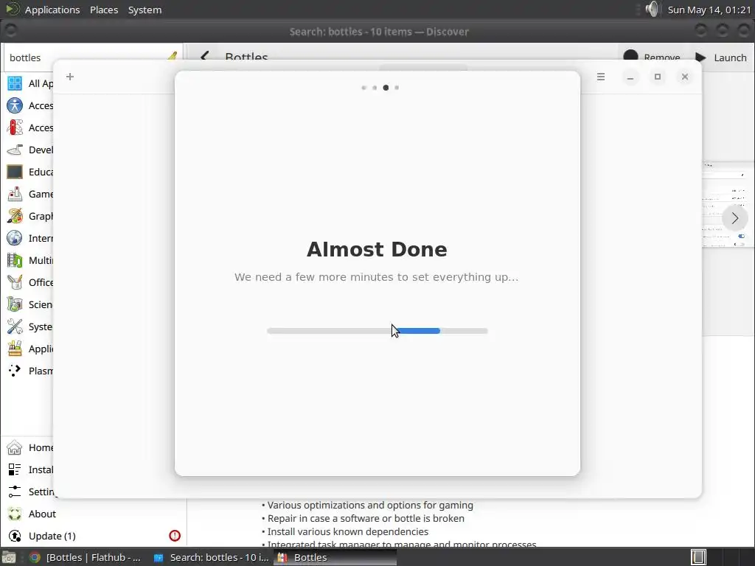
Task: Click 'Repair in case a software or bottle is broken'
Action: coord(366,519)
